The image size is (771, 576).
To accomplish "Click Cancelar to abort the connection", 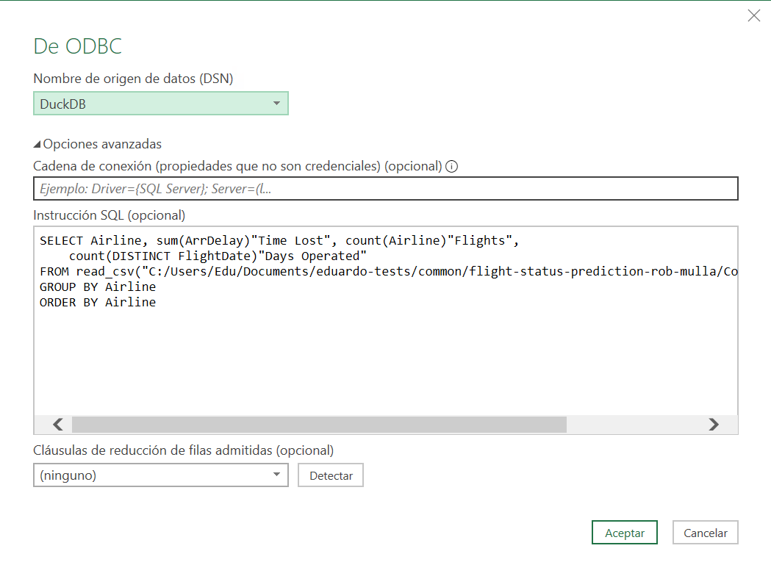I will pos(705,532).
